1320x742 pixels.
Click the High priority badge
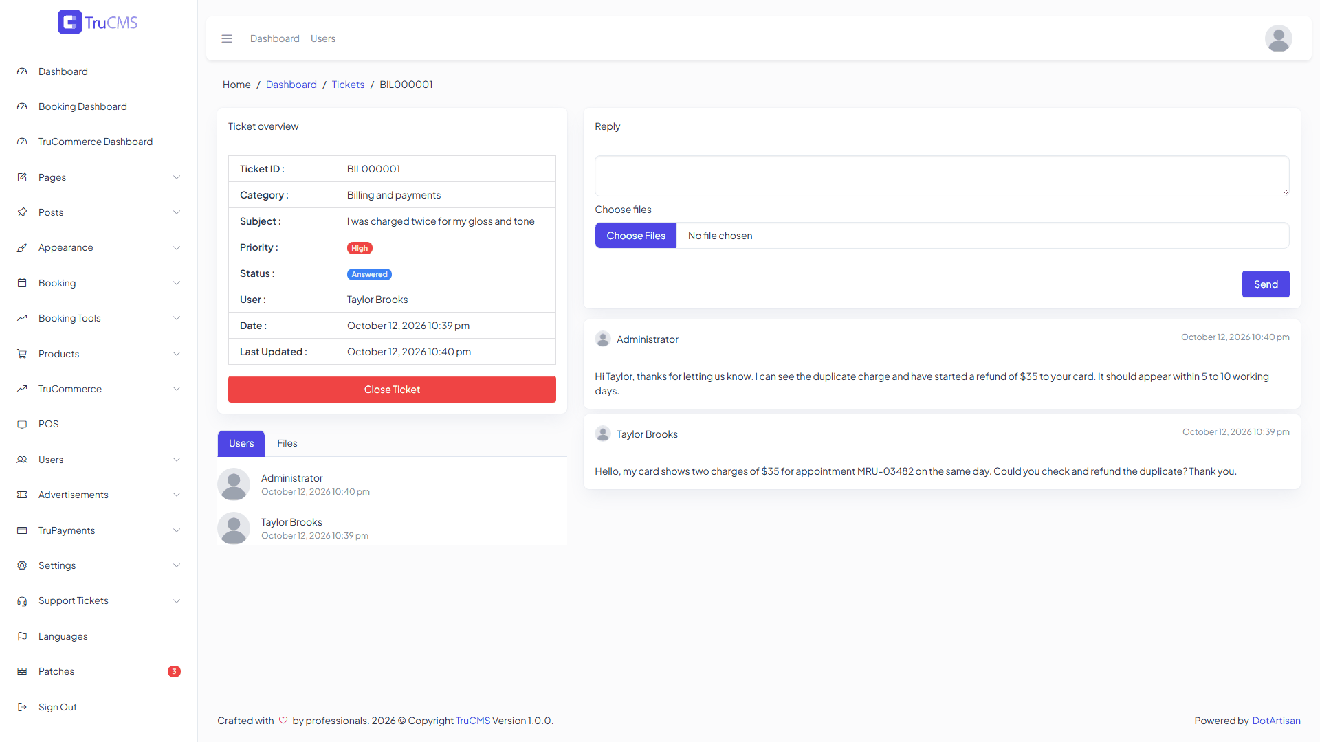coord(360,248)
